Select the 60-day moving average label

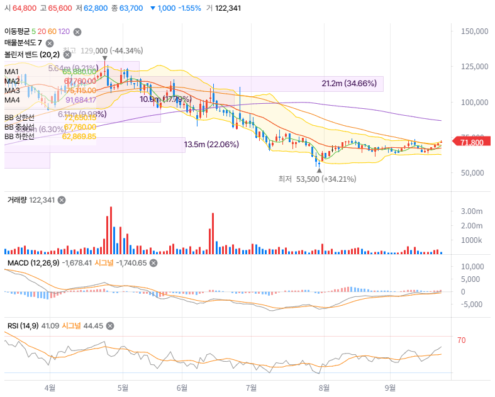[x=52, y=31]
